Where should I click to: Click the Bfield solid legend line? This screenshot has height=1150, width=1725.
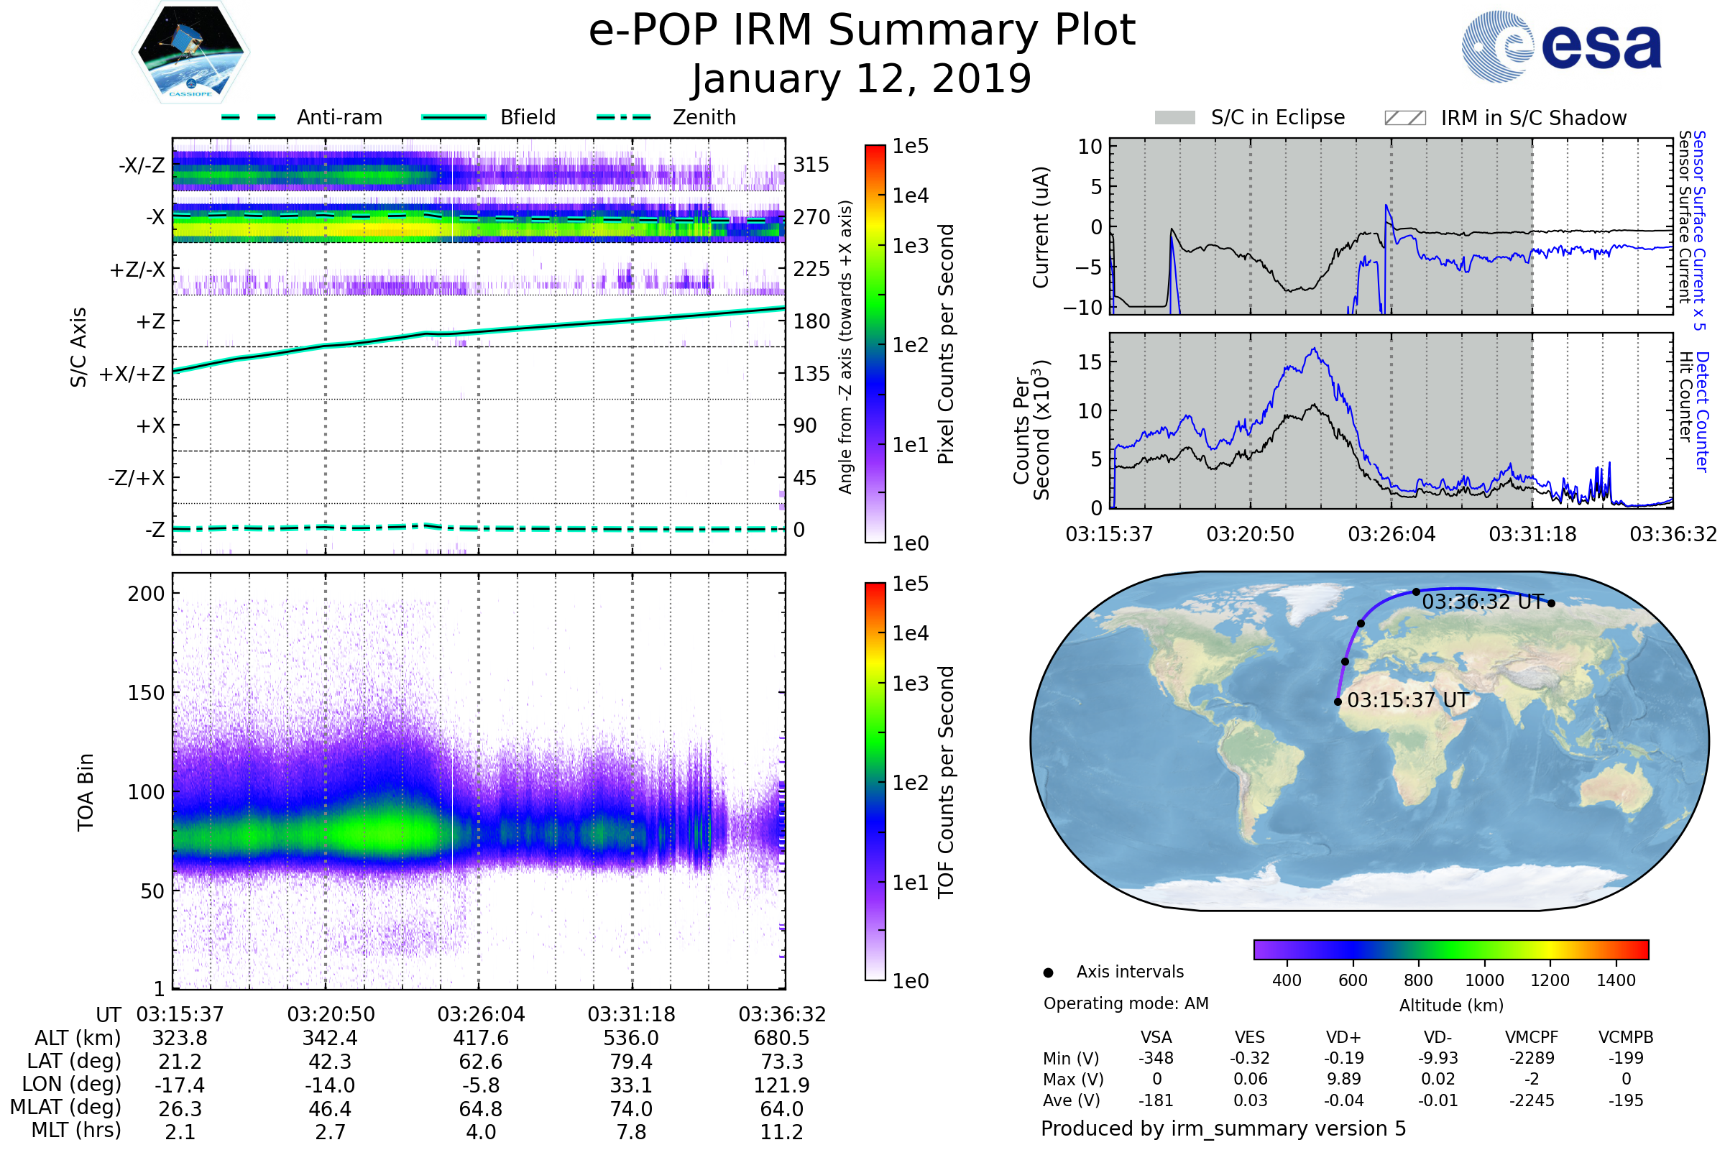[454, 117]
